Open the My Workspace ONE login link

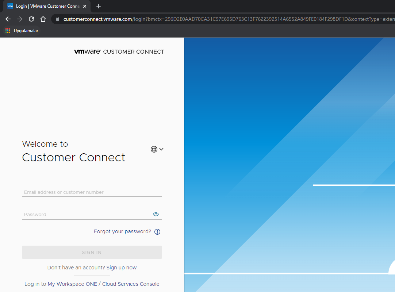[x=72, y=284]
